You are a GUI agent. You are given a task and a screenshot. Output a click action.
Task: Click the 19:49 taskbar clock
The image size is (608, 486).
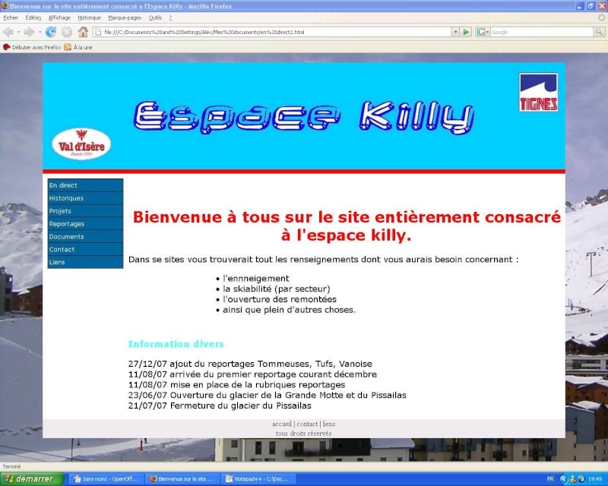coord(595,479)
